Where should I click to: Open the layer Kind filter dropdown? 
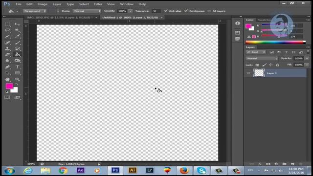pyautogui.click(x=256, y=52)
